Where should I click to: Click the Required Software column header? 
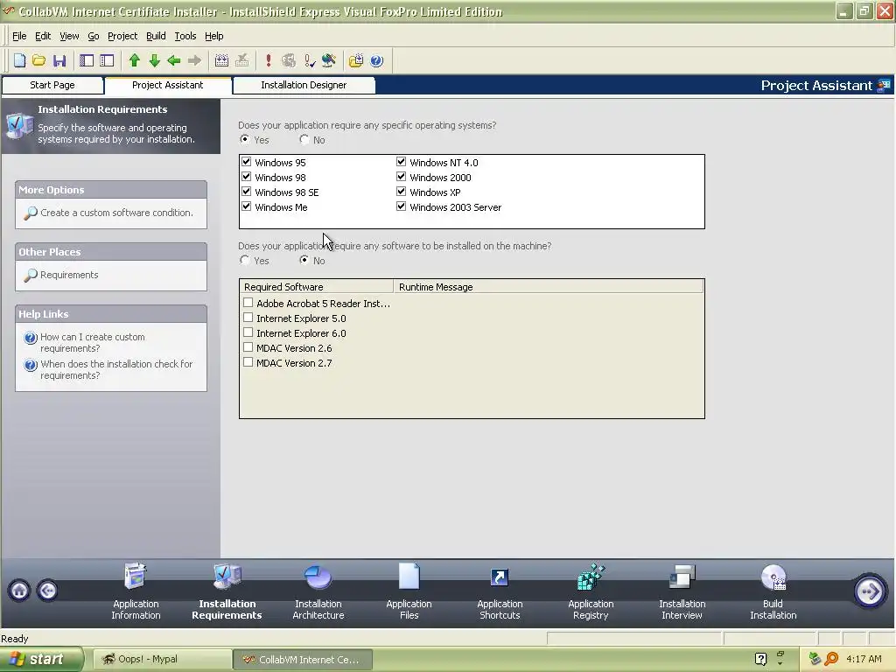317,287
